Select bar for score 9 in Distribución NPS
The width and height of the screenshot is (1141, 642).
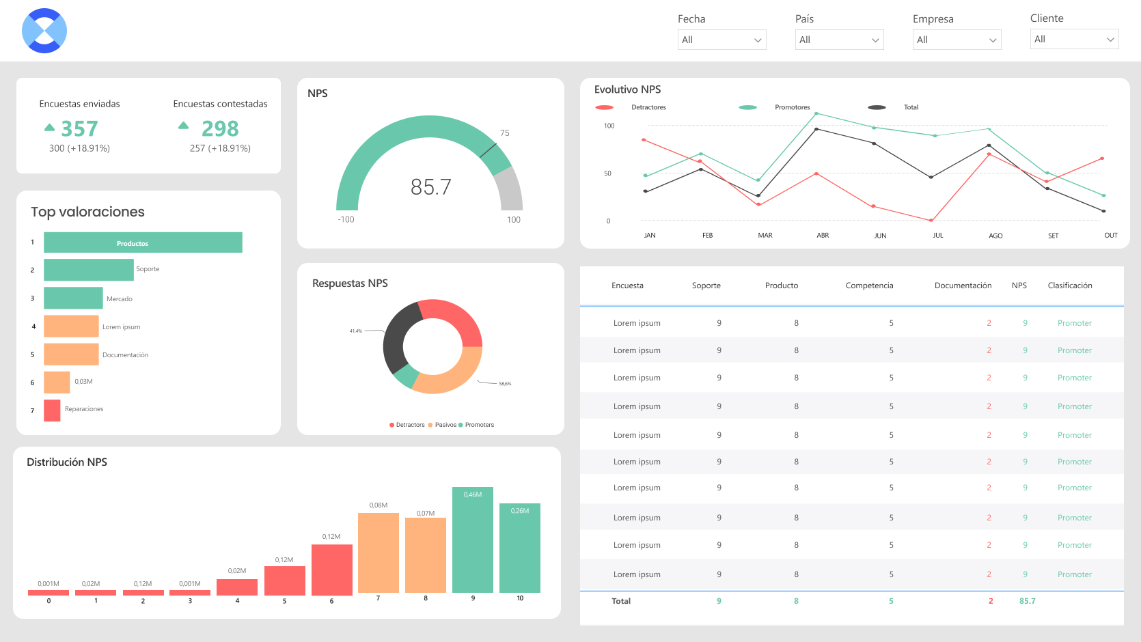pyautogui.click(x=473, y=540)
